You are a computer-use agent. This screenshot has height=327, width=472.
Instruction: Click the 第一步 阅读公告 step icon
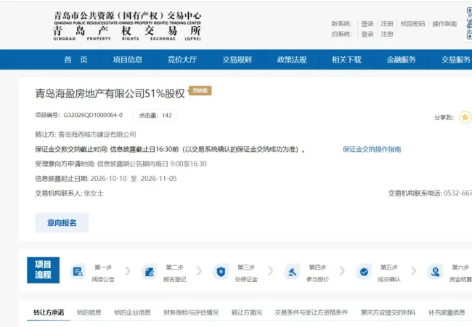(78, 272)
